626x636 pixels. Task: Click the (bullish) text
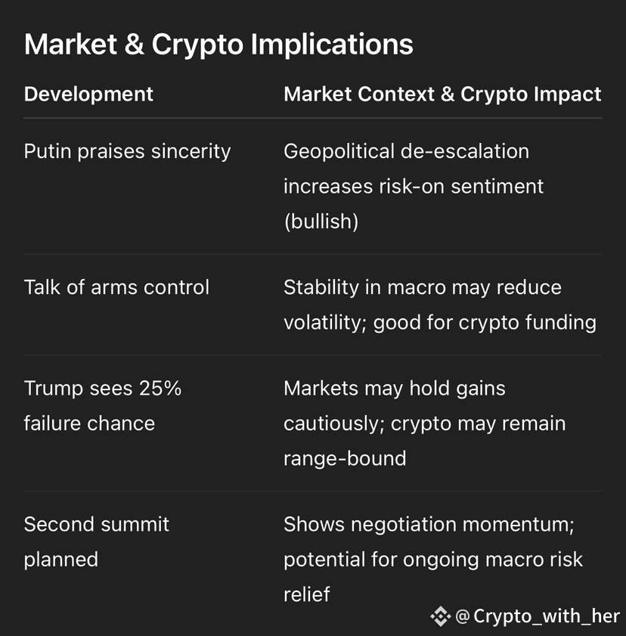pyautogui.click(x=321, y=222)
